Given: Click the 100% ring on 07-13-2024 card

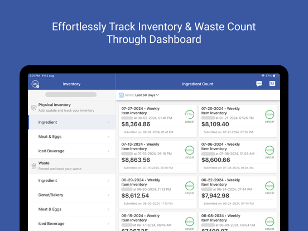Looking at the screenshot, I should coord(190,150).
